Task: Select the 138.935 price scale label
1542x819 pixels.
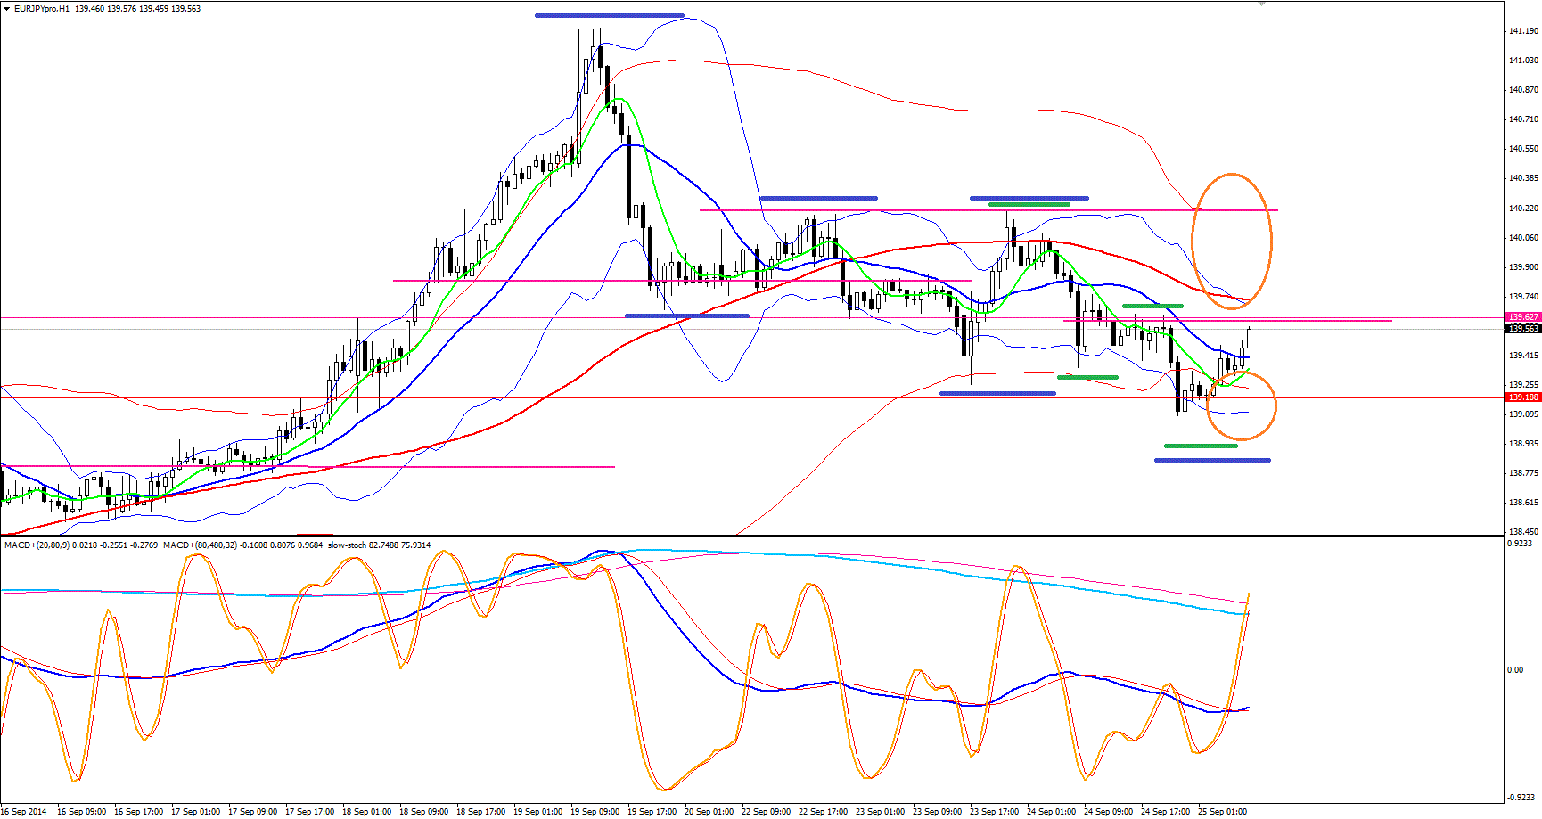Action: pyautogui.click(x=1523, y=444)
